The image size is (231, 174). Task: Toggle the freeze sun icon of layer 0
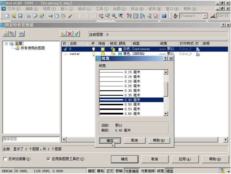click(x=103, y=49)
